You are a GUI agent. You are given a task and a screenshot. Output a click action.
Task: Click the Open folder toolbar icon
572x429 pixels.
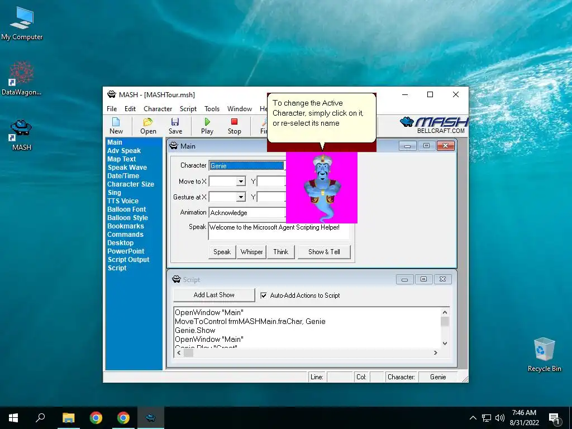point(148,126)
